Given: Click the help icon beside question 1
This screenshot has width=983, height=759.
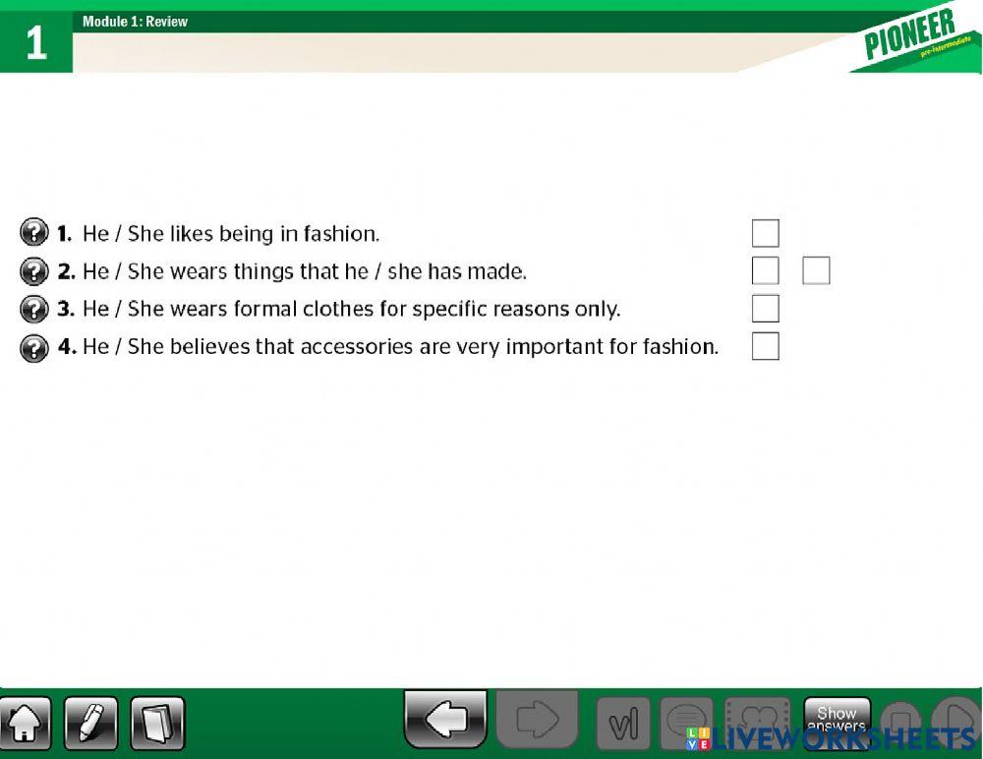Looking at the screenshot, I should (x=35, y=233).
